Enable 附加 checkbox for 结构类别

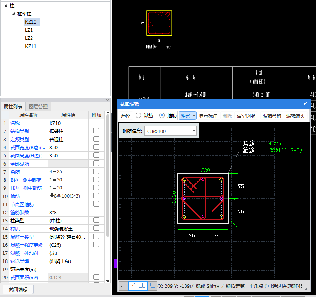pyautogui.click(x=96, y=131)
